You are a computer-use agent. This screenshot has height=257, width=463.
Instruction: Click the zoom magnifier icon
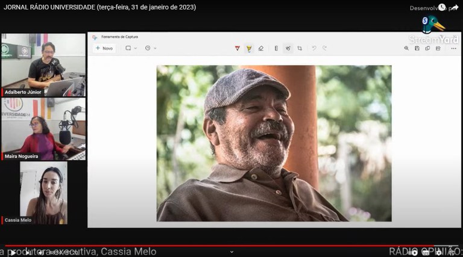406,48
